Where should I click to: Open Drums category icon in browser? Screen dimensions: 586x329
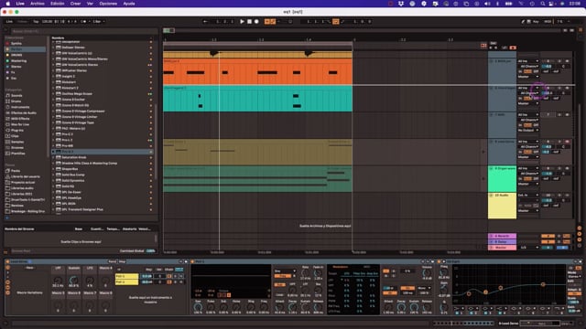(x=8, y=101)
